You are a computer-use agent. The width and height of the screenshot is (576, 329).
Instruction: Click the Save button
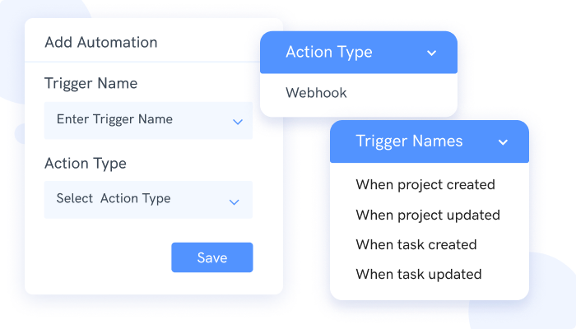tap(211, 257)
